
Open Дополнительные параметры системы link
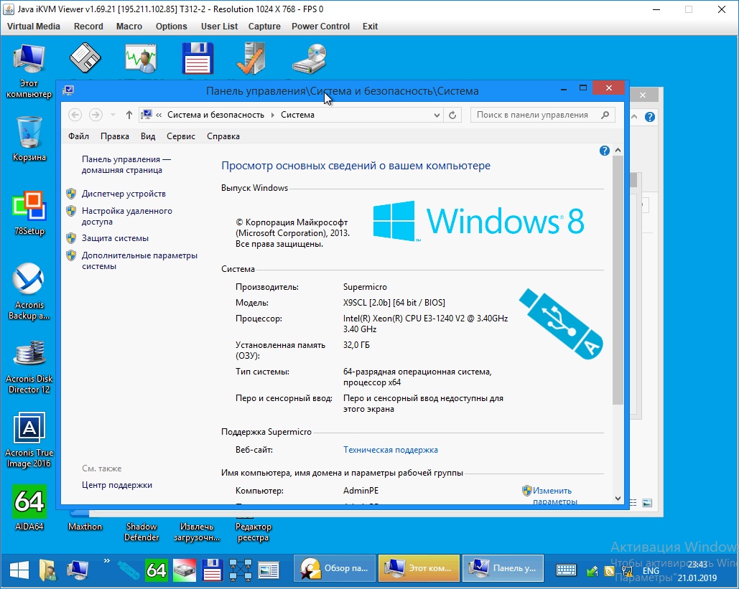(139, 261)
